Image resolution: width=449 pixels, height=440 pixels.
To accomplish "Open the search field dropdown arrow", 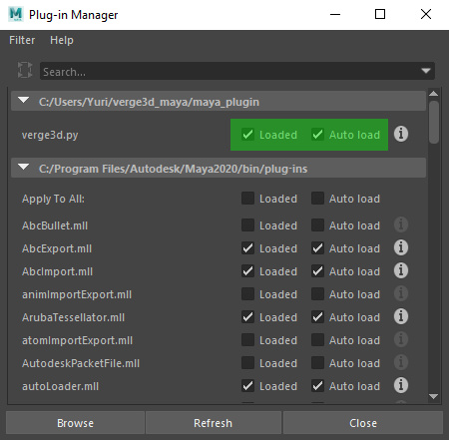I will point(426,71).
